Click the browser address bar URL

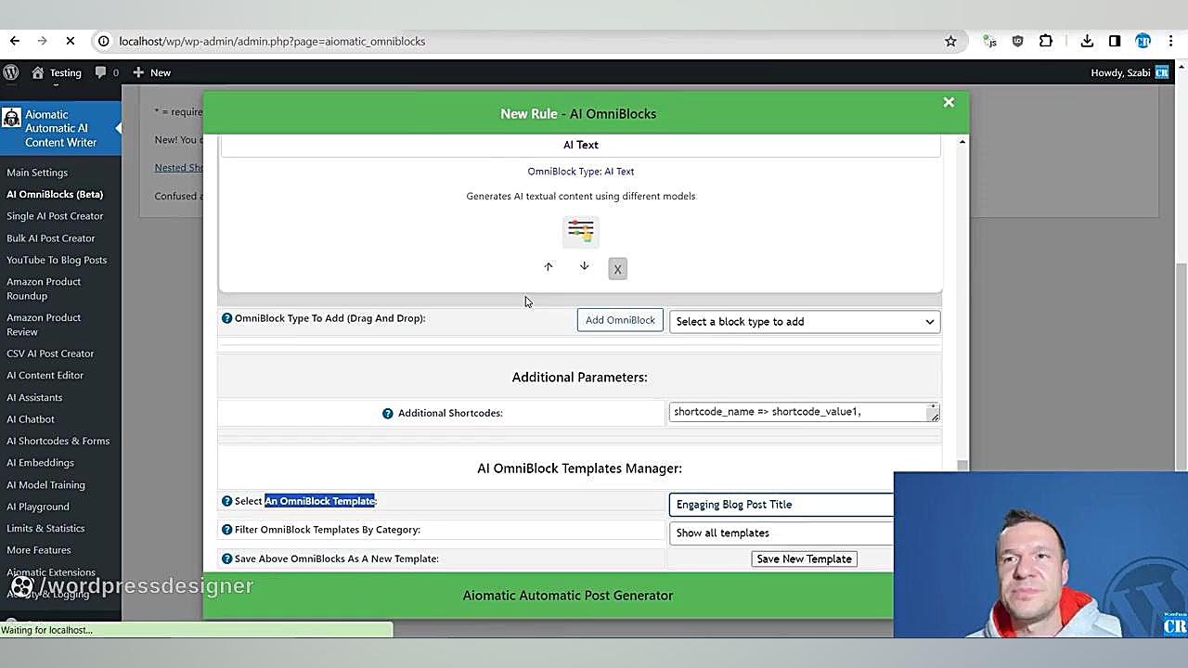272,41
